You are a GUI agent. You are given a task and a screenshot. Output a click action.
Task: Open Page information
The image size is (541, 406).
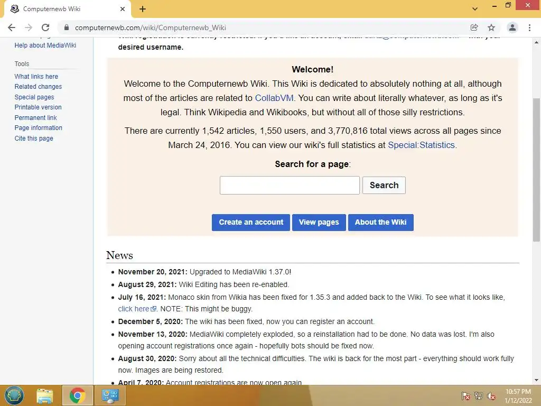(38, 128)
